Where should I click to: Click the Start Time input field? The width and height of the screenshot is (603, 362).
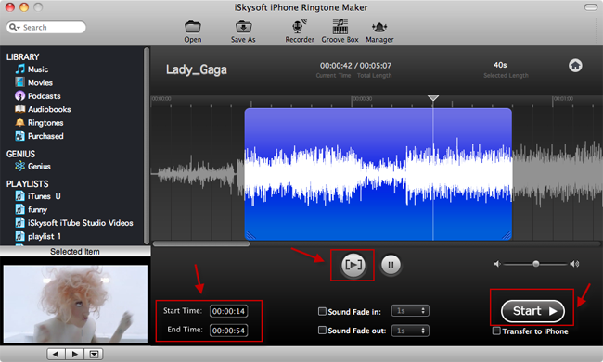(x=228, y=311)
